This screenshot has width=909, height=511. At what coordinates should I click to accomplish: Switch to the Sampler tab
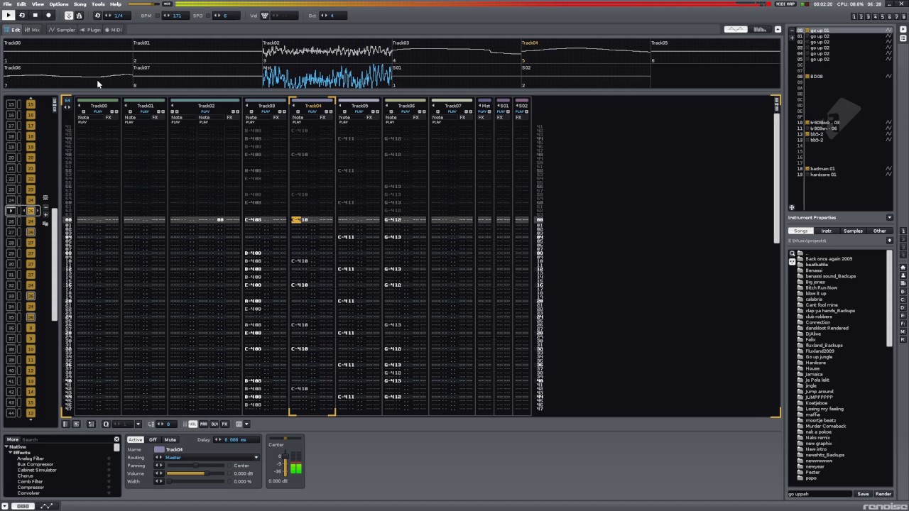click(62, 30)
